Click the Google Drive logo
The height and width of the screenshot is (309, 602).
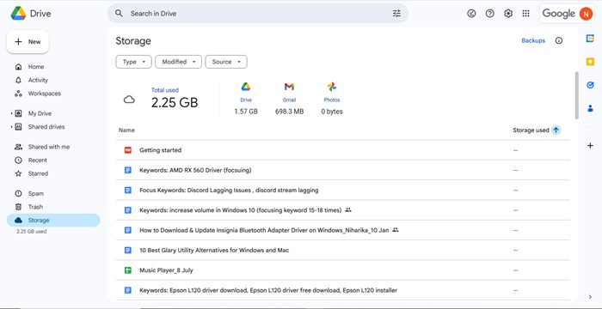(18, 14)
